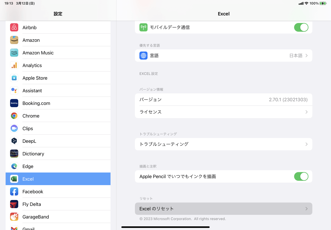Open GarageBand settings entry
This screenshot has width=331, height=230.
[x=58, y=217]
